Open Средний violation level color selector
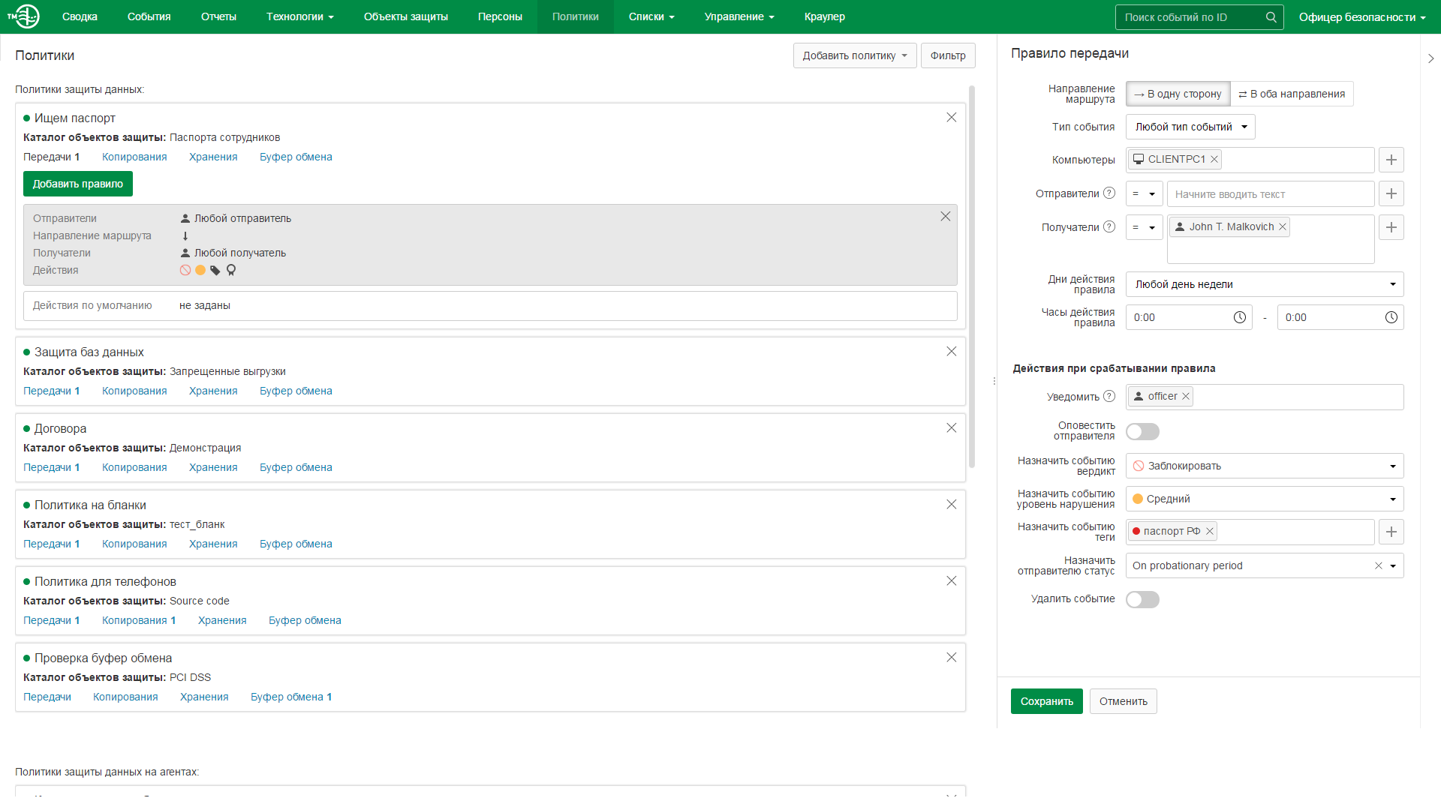This screenshot has height=810, width=1441. tap(1265, 499)
